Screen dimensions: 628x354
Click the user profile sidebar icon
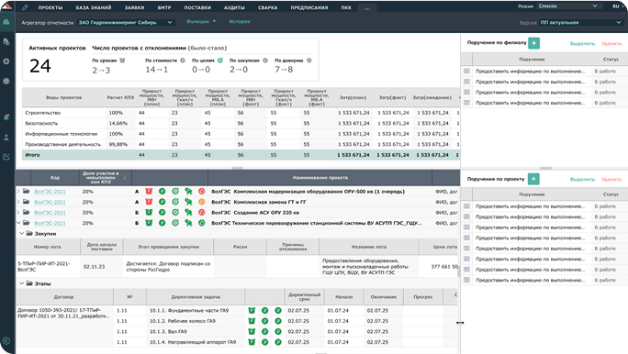point(6,138)
